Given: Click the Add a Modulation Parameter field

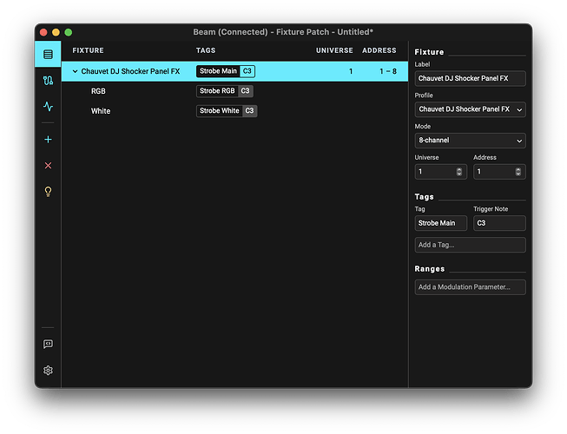Looking at the screenshot, I should click(x=470, y=287).
